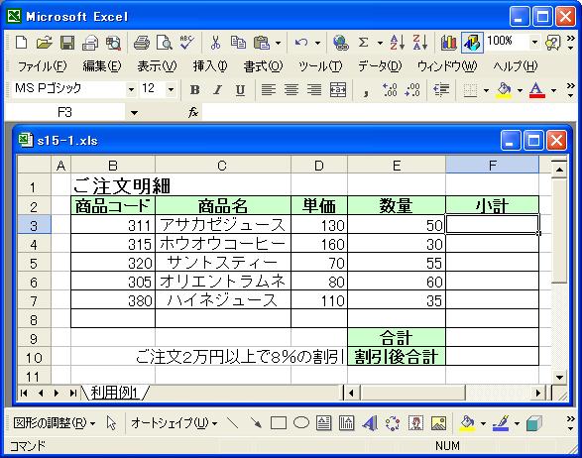Open the Chart Wizard icon
This screenshot has height=458, width=582.
click(449, 43)
